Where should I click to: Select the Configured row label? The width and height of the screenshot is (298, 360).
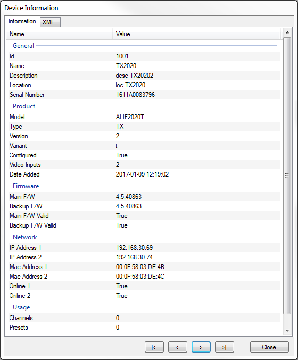23,155
